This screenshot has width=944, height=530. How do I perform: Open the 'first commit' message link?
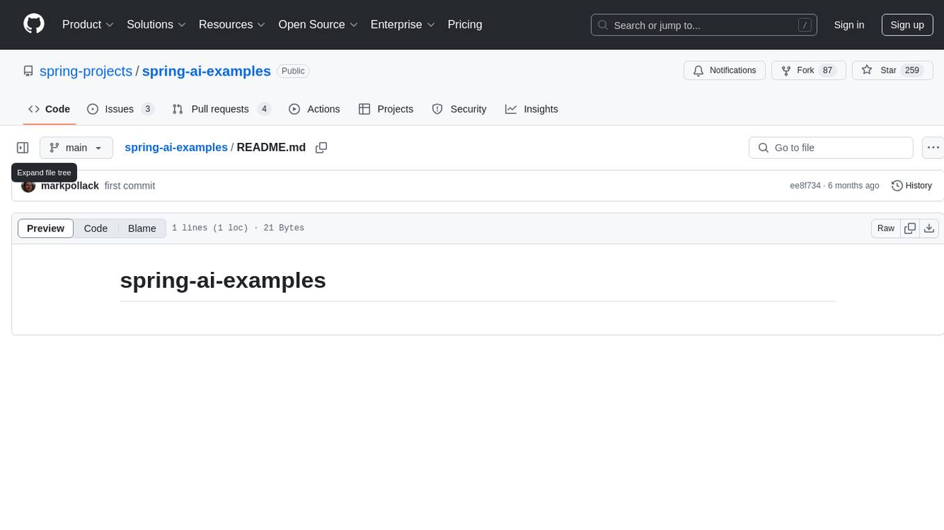130,186
